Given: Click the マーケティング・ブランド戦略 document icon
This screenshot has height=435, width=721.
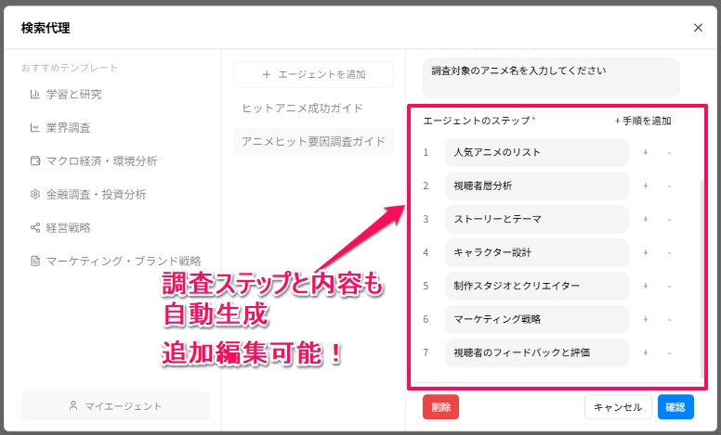Looking at the screenshot, I should 35,261.
